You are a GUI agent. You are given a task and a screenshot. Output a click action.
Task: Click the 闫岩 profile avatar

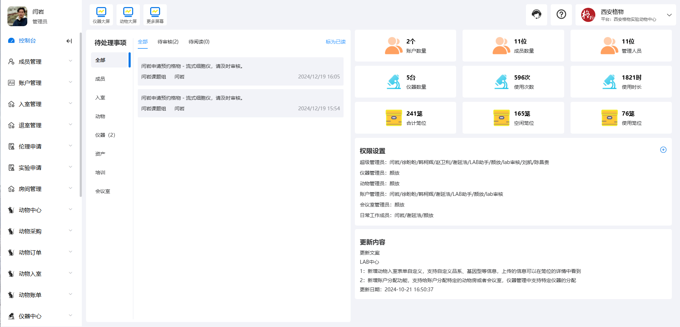coord(17,16)
